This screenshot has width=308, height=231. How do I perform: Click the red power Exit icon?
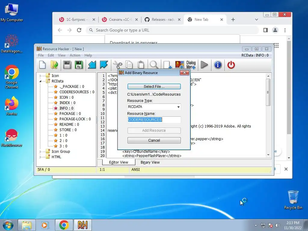(231, 65)
